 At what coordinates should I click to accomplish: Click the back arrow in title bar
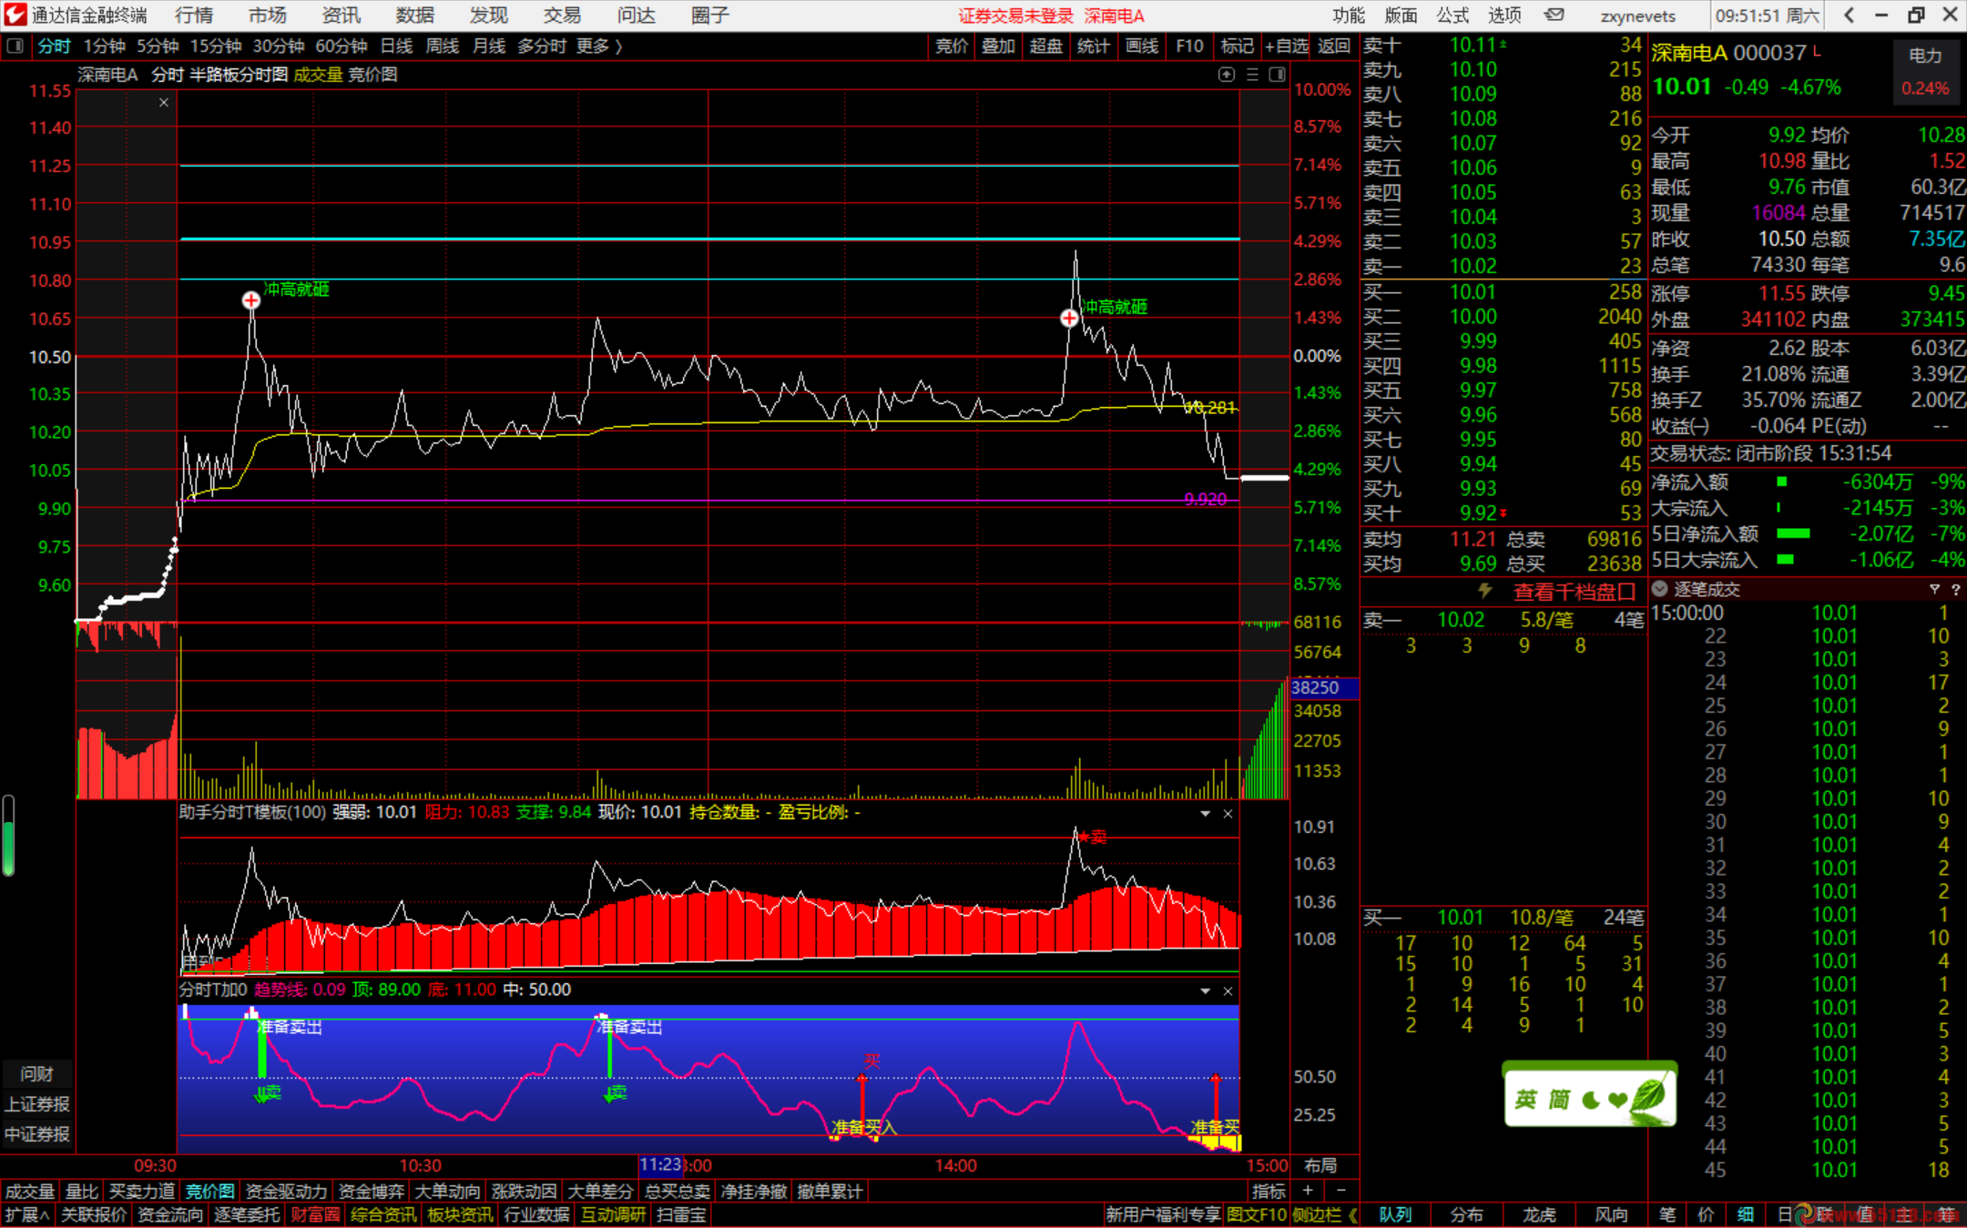(1849, 15)
